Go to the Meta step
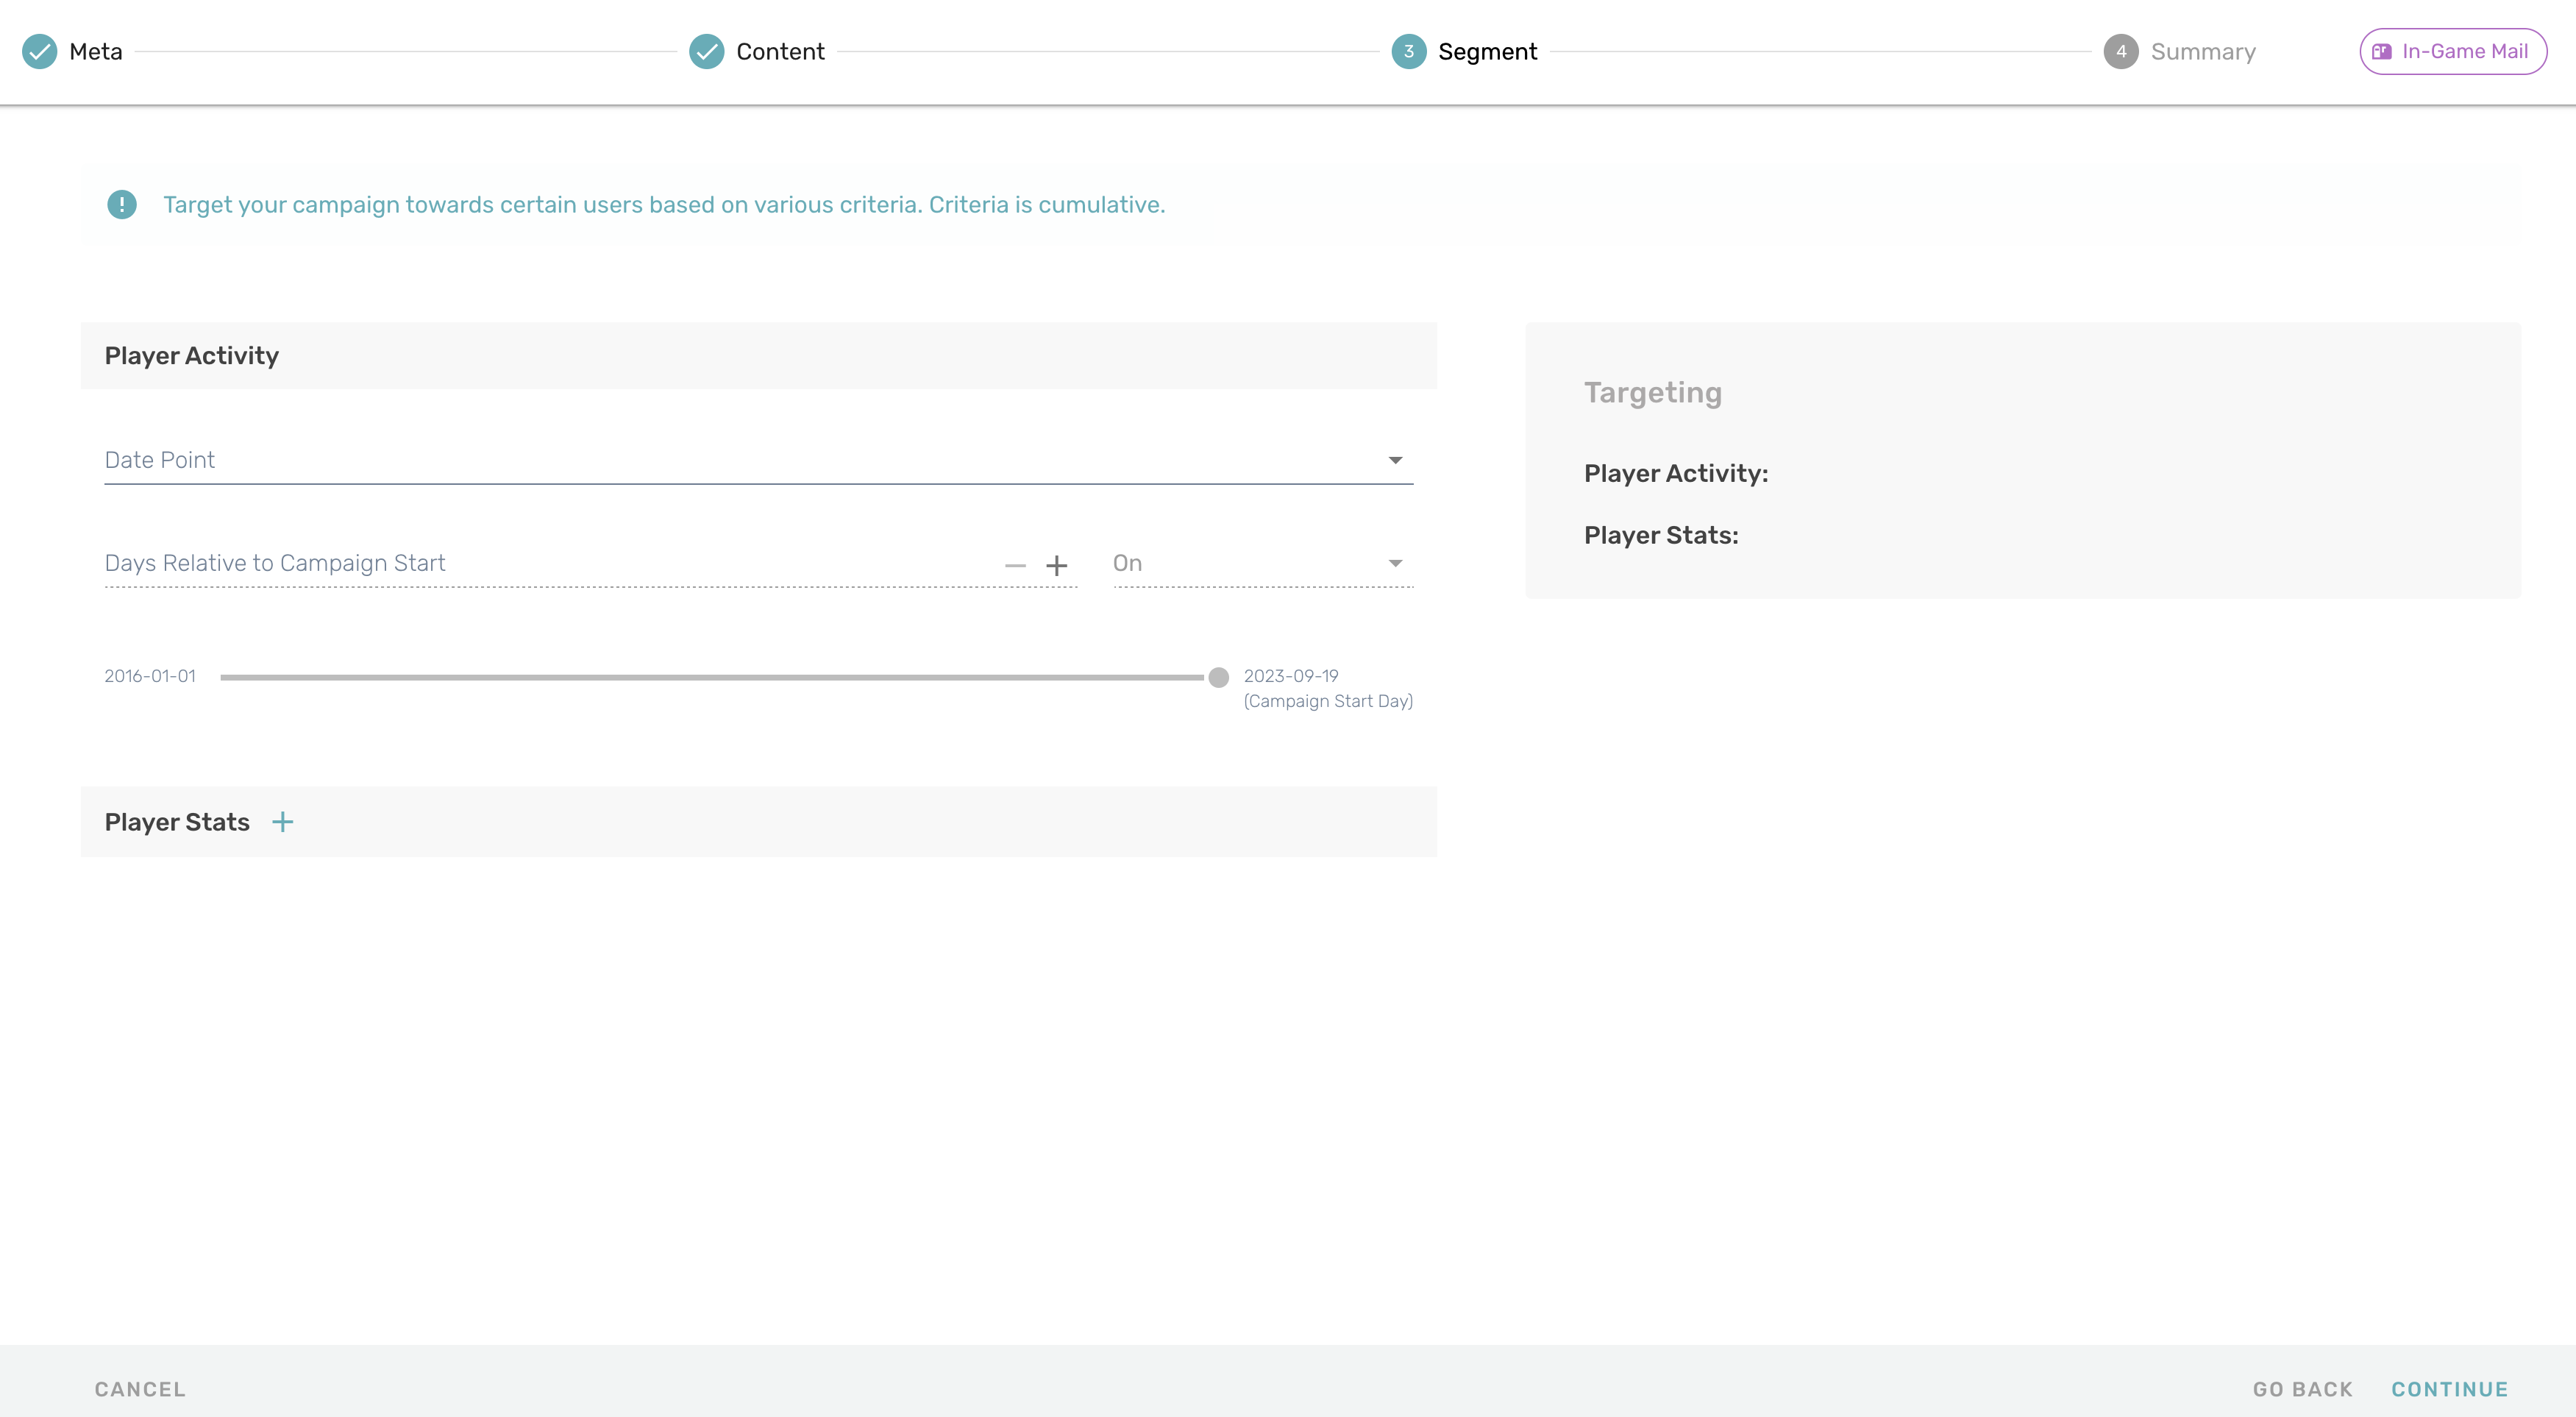The width and height of the screenshot is (2576, 1417). tap(96, 52)
